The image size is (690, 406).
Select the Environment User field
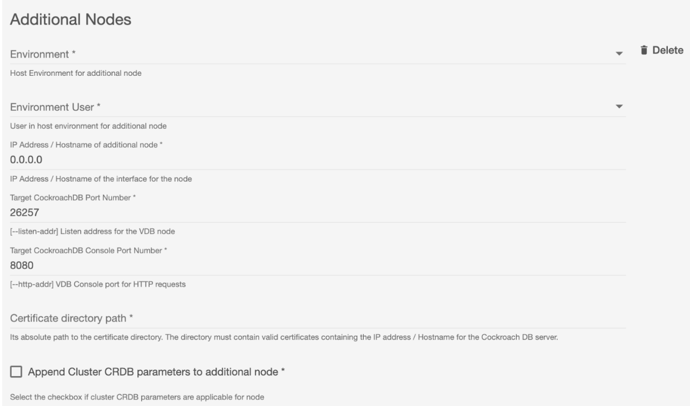310,107
